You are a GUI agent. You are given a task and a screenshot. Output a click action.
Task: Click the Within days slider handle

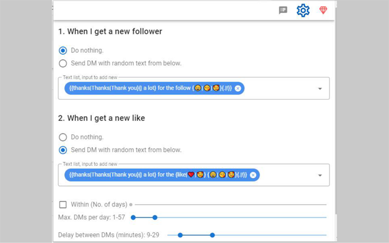(131, 205)
